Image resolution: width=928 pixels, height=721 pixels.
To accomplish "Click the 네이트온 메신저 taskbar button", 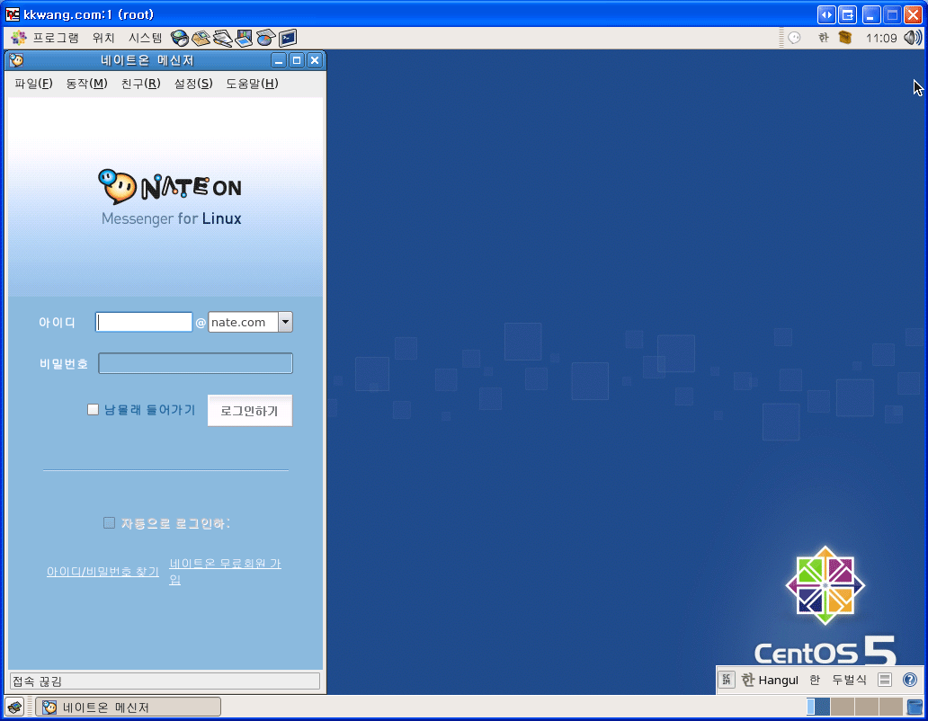I will [x=128, y=707].
